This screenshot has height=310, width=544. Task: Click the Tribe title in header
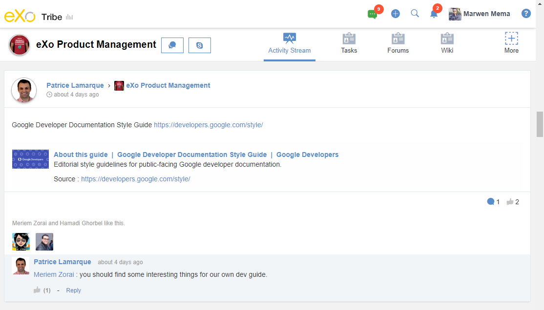pos(52,17)
